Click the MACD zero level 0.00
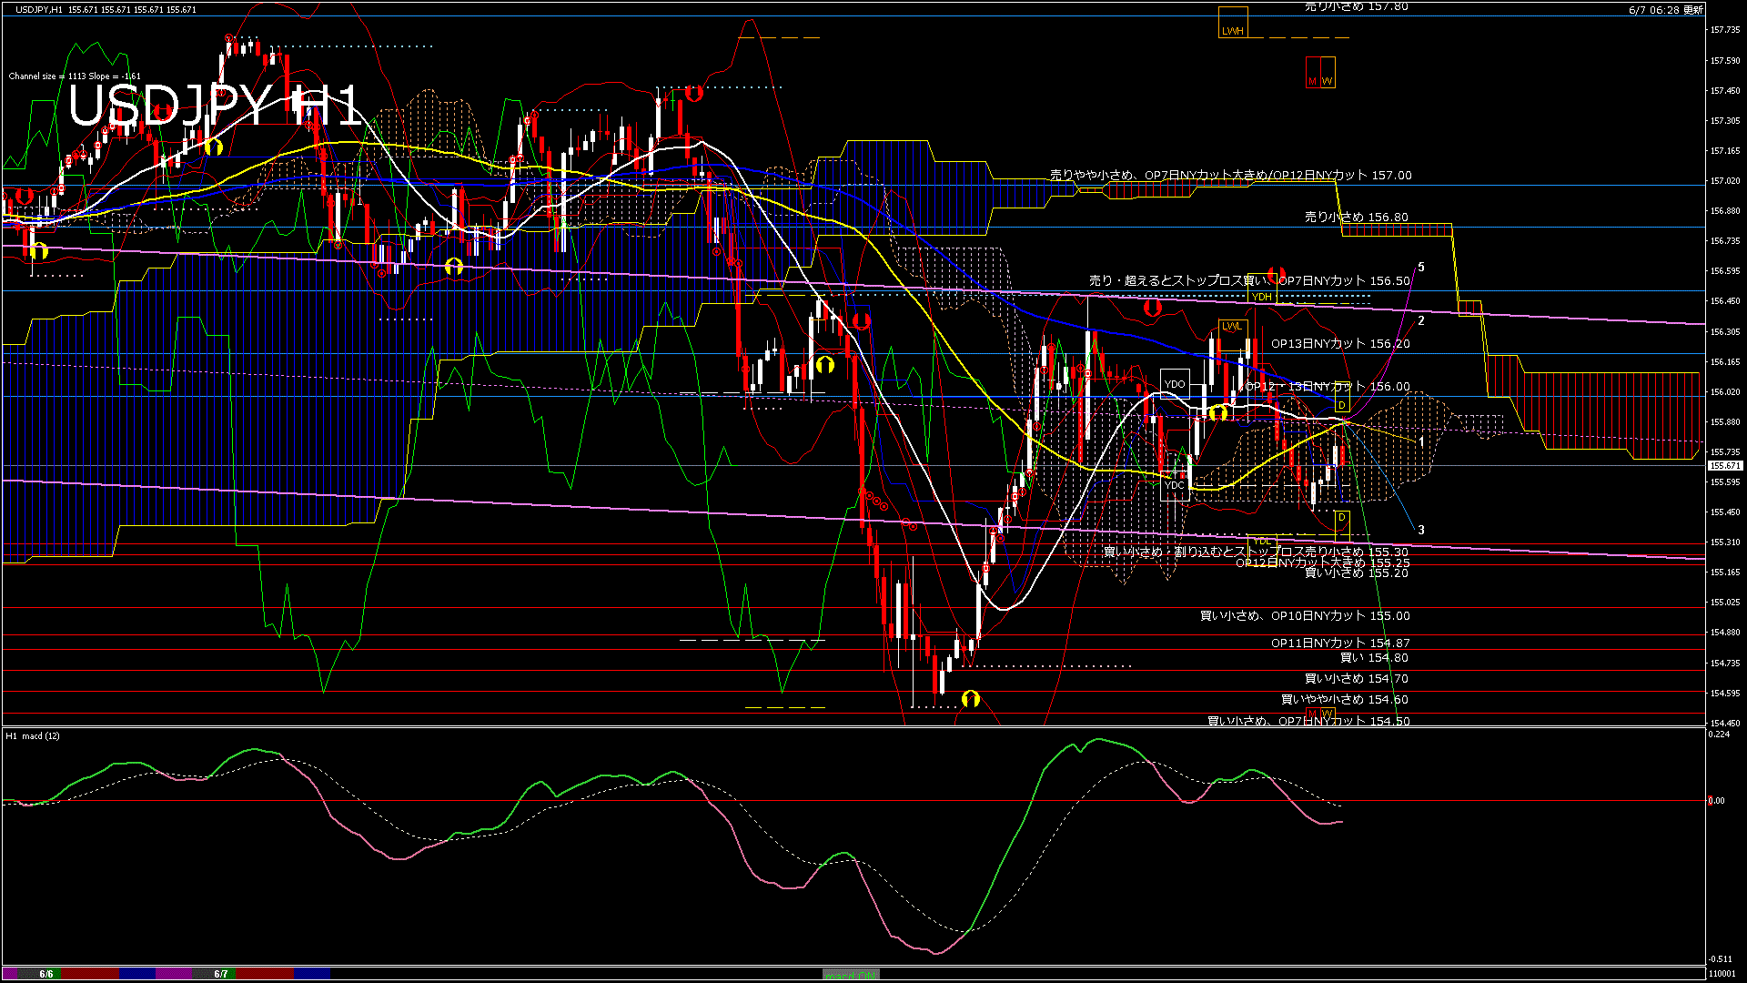This screenshot has height=983, width=1747. pyautogui.click(x=1717, y=801)
